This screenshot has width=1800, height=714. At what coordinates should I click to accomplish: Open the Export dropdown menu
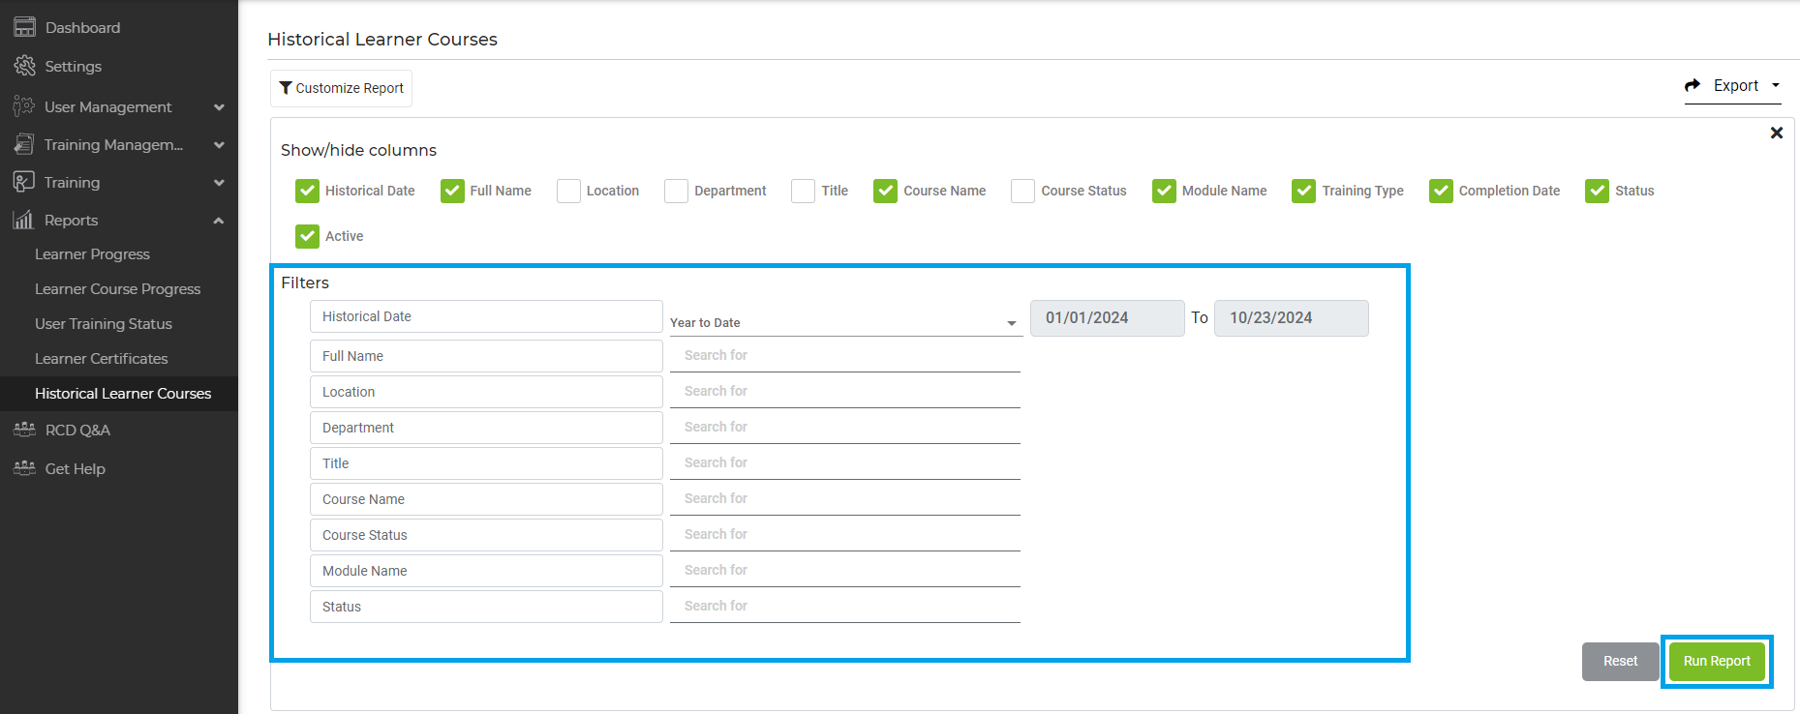coord(1733,86)
